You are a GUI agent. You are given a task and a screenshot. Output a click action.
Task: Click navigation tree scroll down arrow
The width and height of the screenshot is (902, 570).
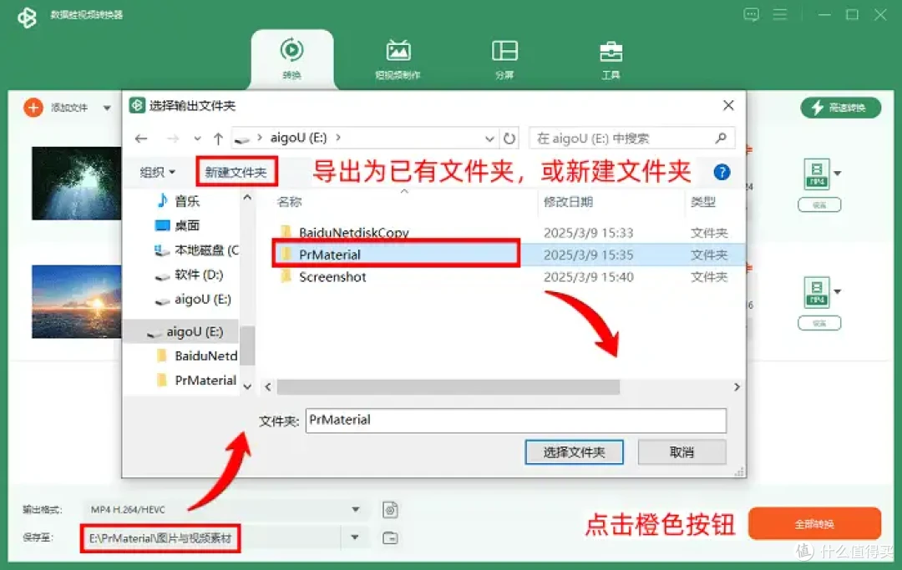247,386
